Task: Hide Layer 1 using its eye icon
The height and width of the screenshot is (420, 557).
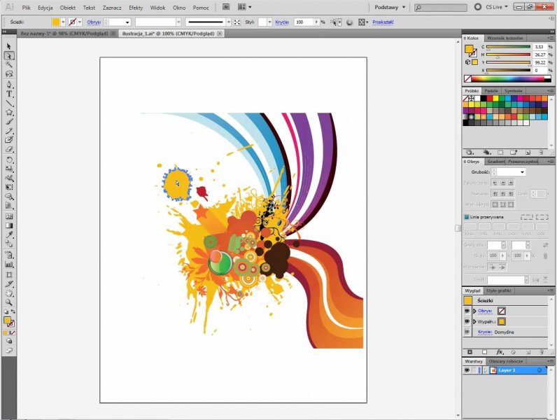Action: [467, 370]
